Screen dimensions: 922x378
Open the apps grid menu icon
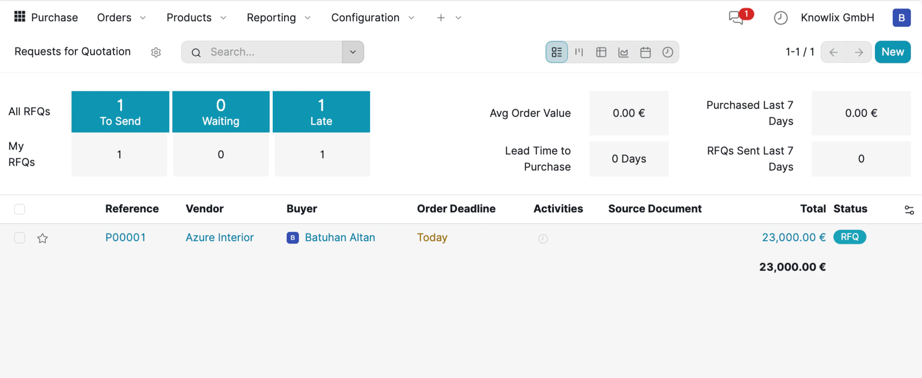click(x=19, y=16)
